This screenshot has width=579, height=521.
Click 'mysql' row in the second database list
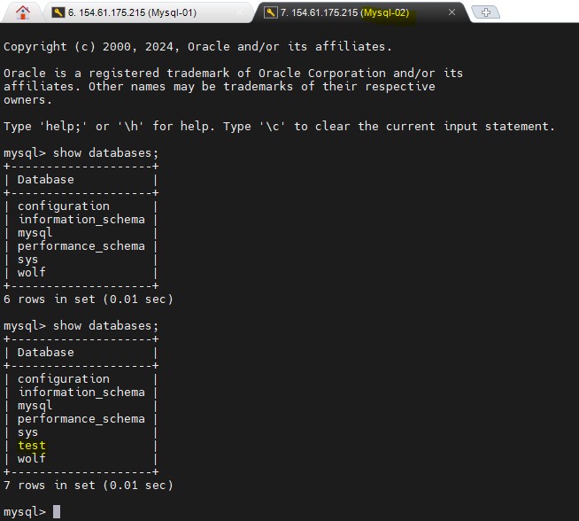[35, 406]
